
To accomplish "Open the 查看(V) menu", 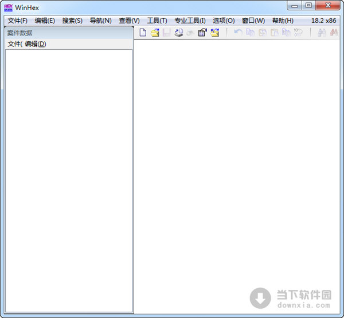I will coord(129,21).
